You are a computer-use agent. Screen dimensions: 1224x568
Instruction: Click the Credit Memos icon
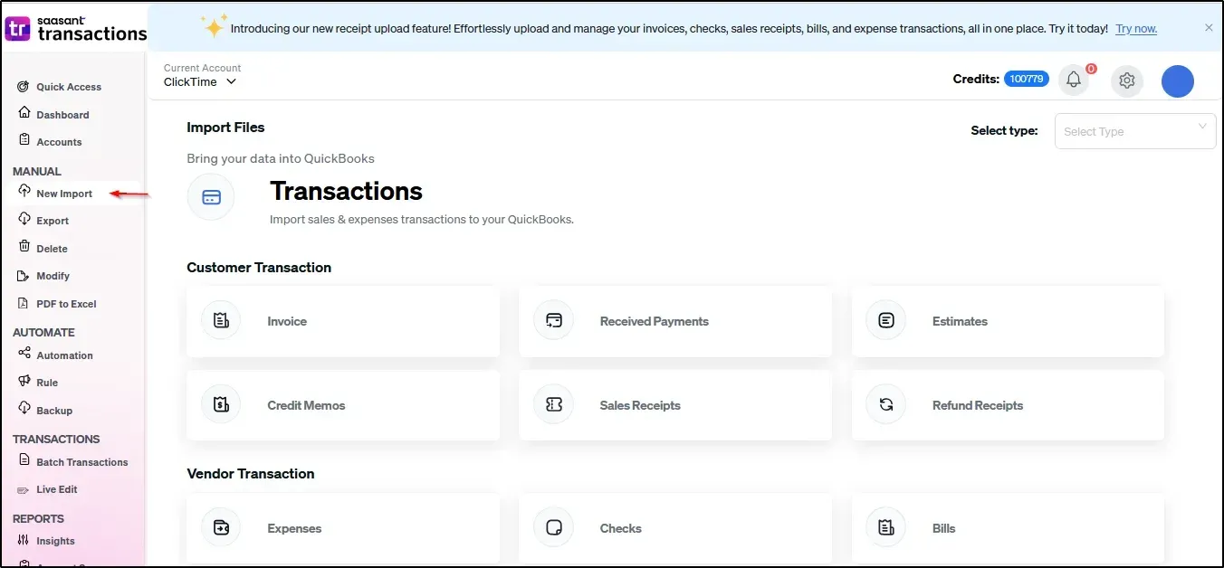tap(221, 405)
